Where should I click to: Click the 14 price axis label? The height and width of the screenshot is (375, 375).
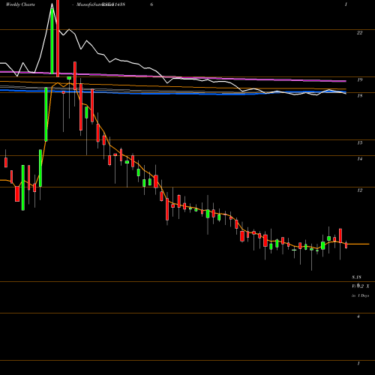coord(359,159)
